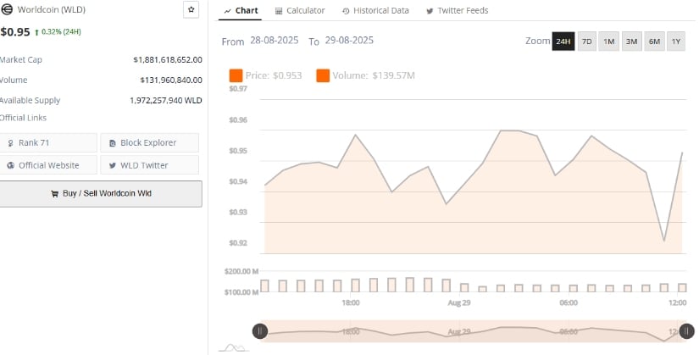Click the Rank 71 button
Screen dimensions: 699x355
point(47,142)
